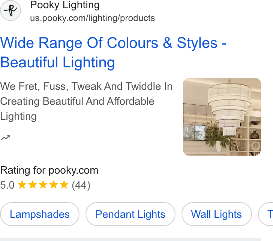Click the We Fret, Fuss, Tweak description text
This screenshot has width=273, height=241.
[86, 101]
